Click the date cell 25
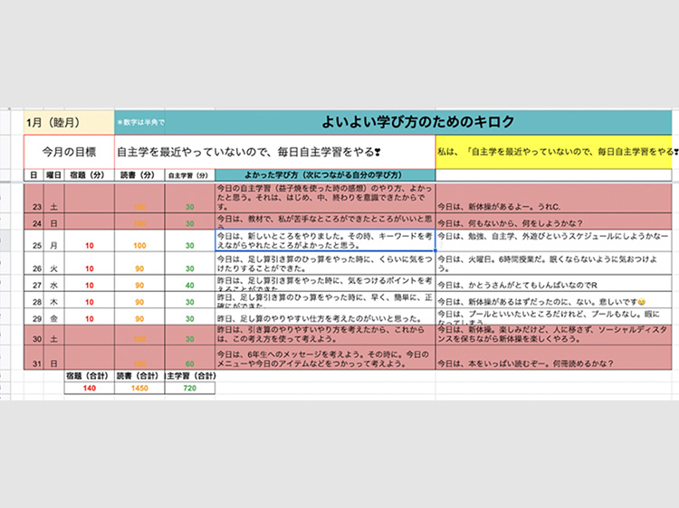Viewport: 679px width, 508px height. (33, 240)
